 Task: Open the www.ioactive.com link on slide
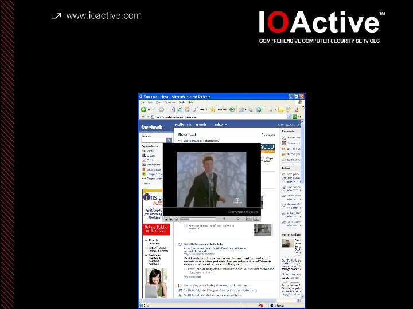pos(104,16)
